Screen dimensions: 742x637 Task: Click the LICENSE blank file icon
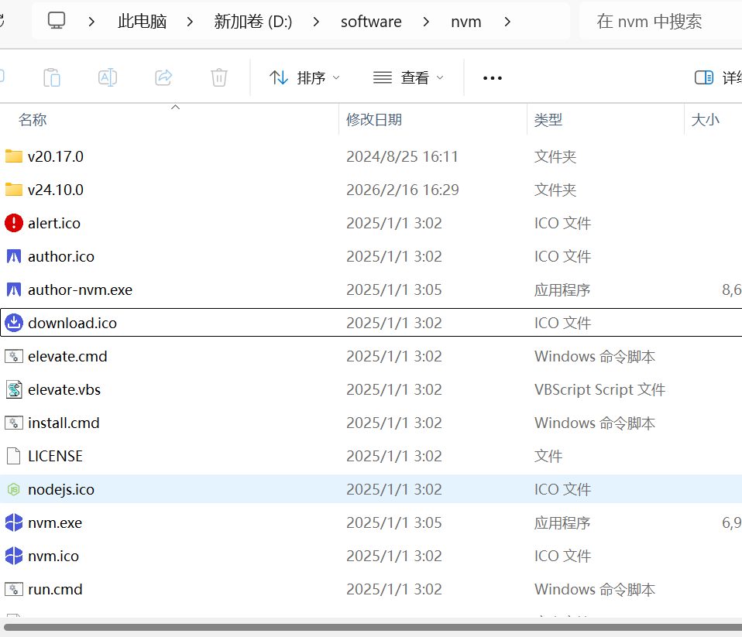(14, 456)
